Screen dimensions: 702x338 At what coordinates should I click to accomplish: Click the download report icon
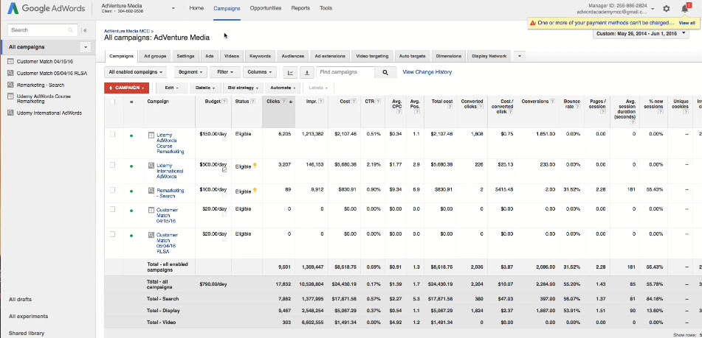306,72
